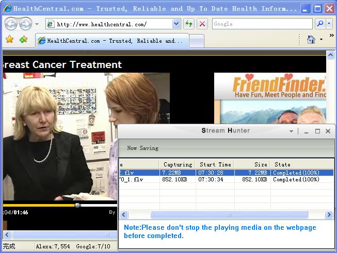Click Stream Hunter list scrollbar left arrow
This screenshot has height=253, width=337.
point(124,214)
